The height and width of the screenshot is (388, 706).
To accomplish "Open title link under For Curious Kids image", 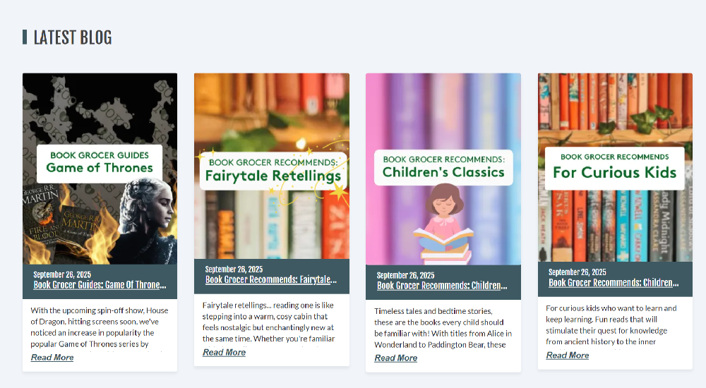I will (614, 283).
